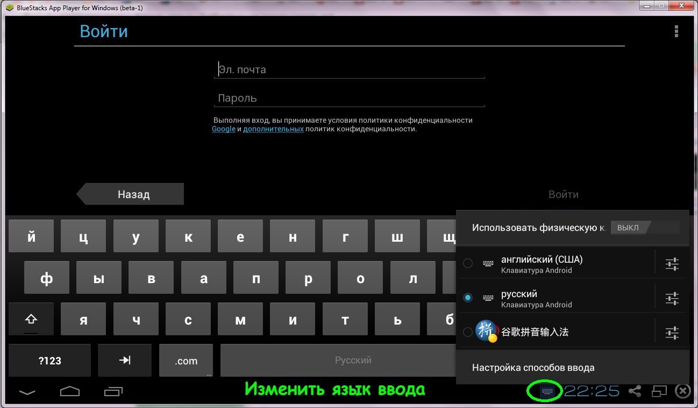Open settings for English (US) keyboard

672,264
